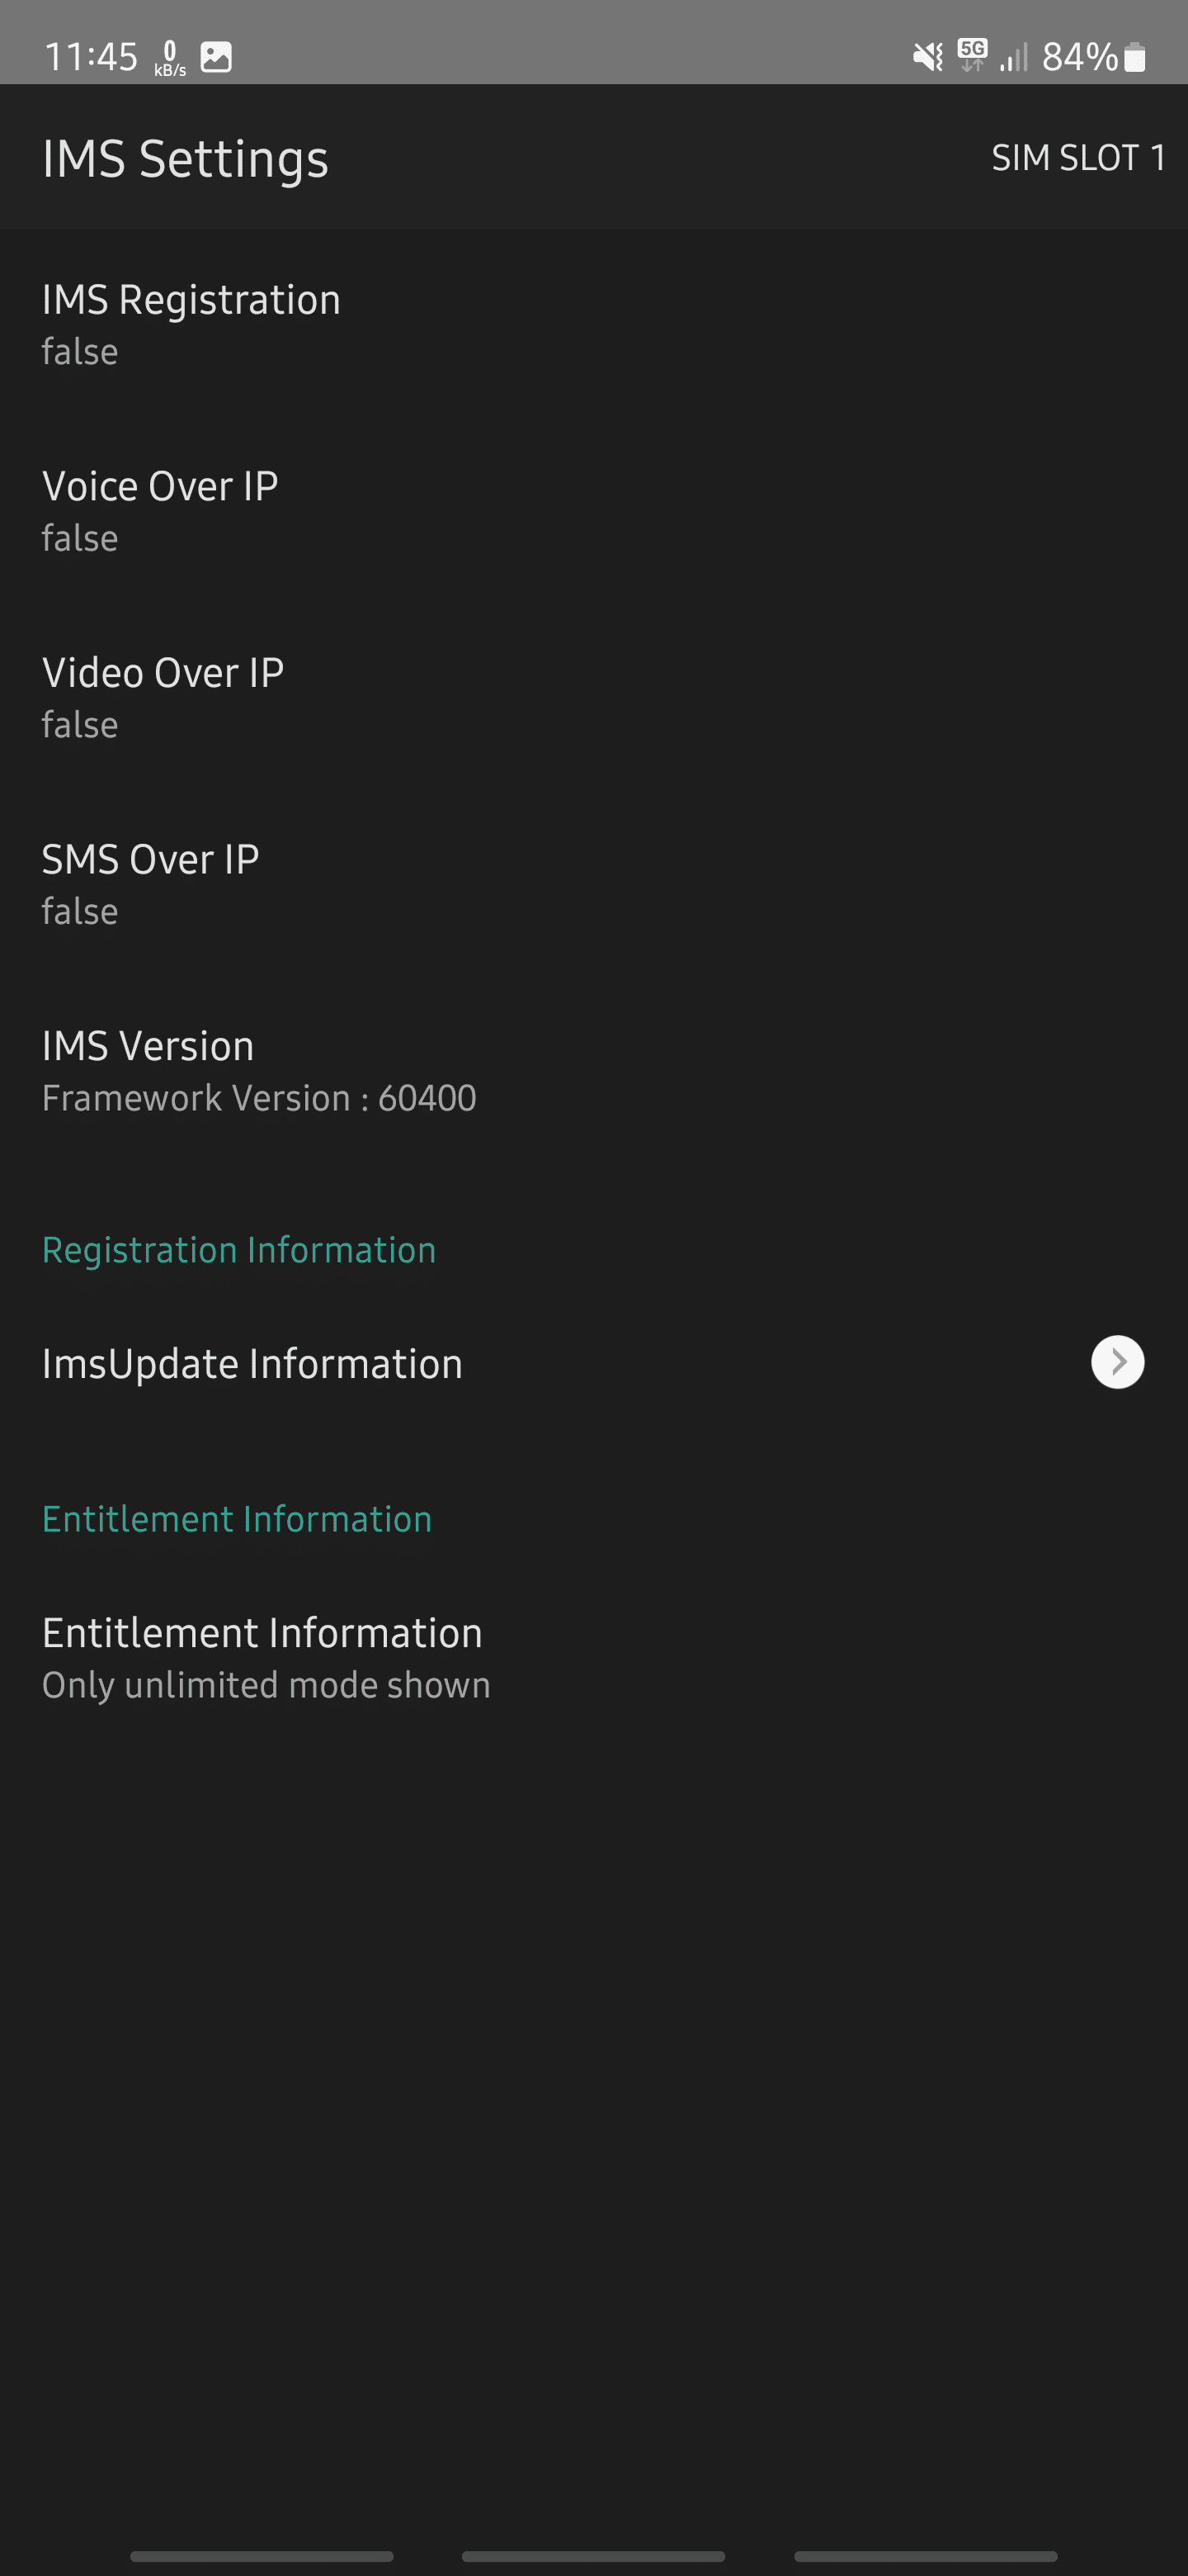Select the Voice Over IP setting
1188x2576 pixels.
(160, 510)
